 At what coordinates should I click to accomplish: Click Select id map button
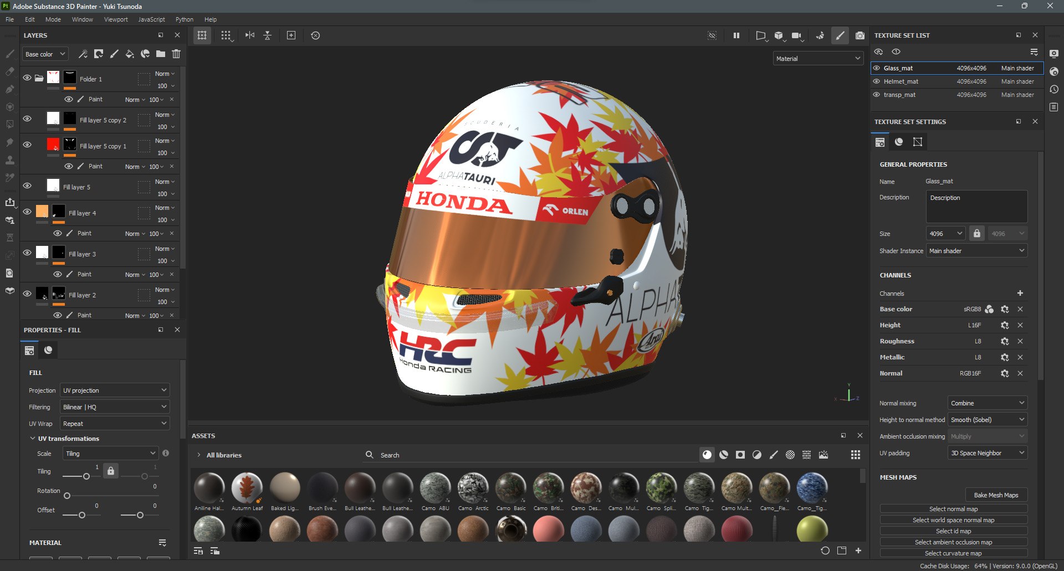coord(954,531)
